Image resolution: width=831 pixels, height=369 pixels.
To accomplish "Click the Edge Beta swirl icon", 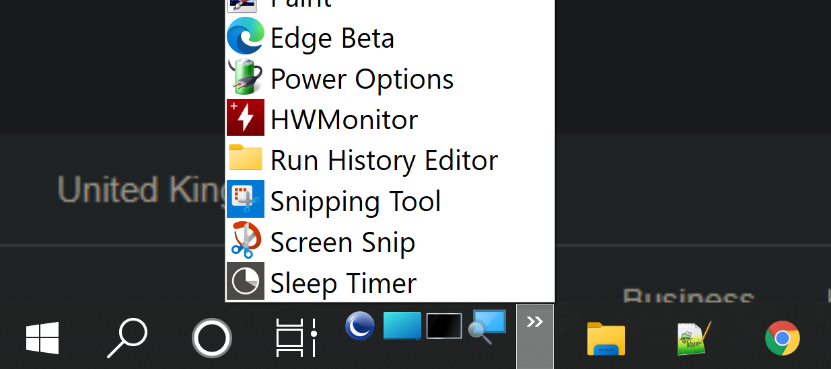I will point(246,36).
